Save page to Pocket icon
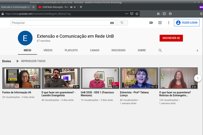 pyautogui.click(x=132, y=14)
